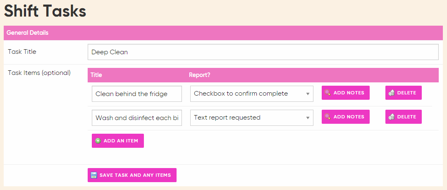
Task: Delete the 'Wash and disinfect' item
Action: click(x=404, y=117)
